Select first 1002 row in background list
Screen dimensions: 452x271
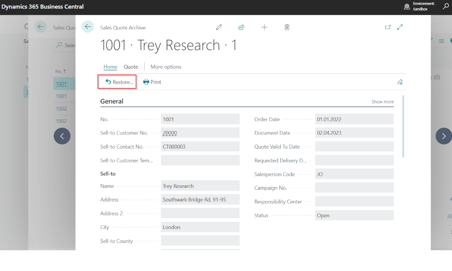click(61, 109)
